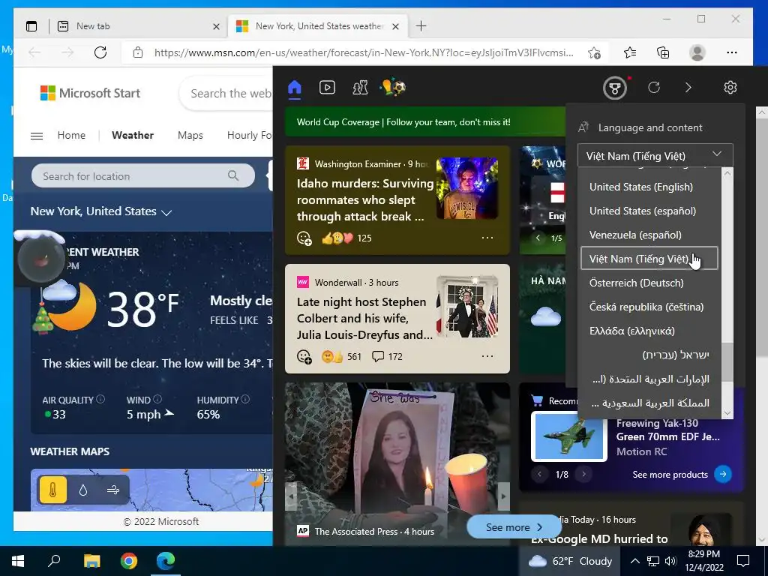The image size is (768, 576).
Task: Open Home in Microsoft Start navigation
Action: point(71,135)
